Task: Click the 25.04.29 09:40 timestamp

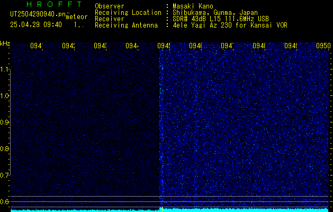Action: click(x=36, y=25)
